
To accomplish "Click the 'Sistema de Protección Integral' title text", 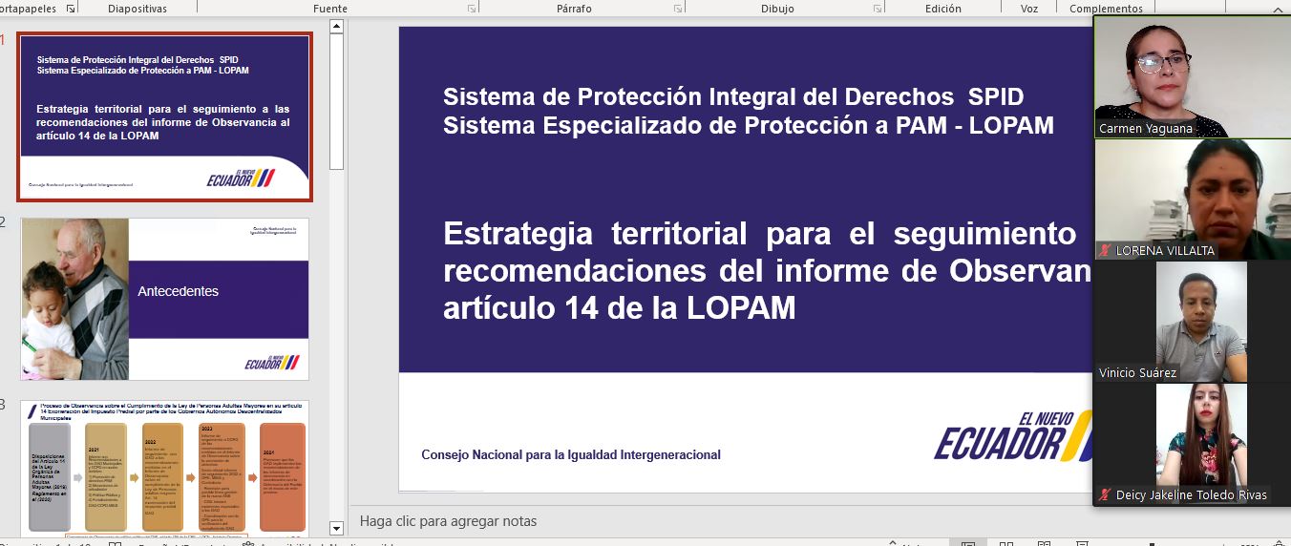I will click(x=732, y=96).
